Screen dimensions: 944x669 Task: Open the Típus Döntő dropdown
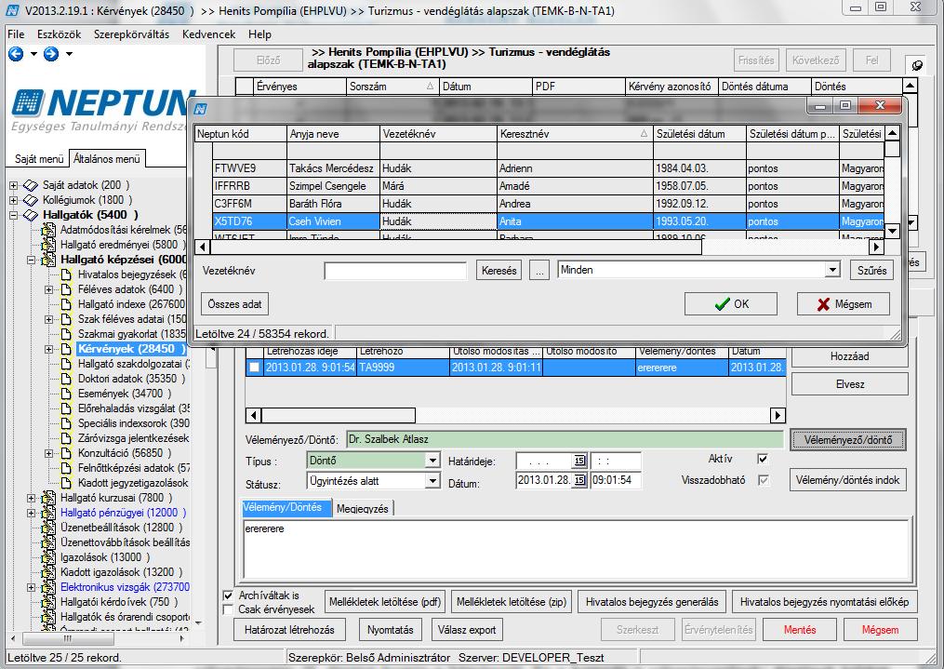click(432, 461)
